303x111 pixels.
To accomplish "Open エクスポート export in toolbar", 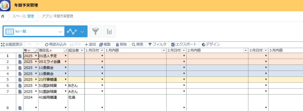I will [x=184, y=44].
